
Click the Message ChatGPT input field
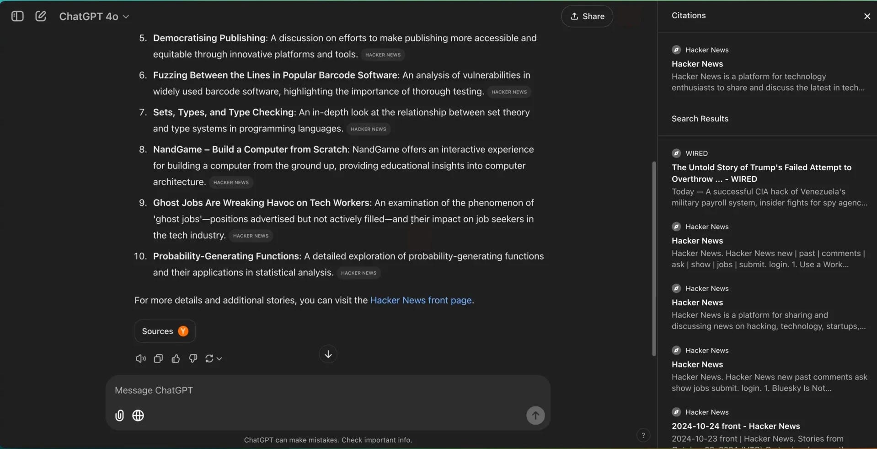(320, 390)
